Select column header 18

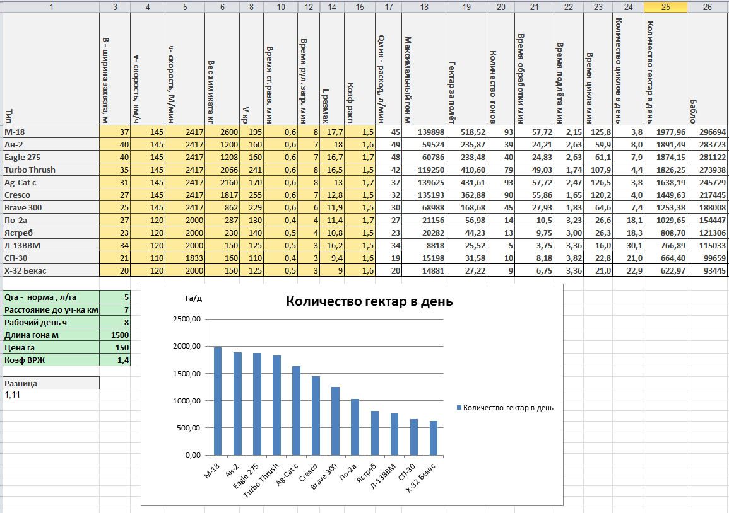coord(424,6)
